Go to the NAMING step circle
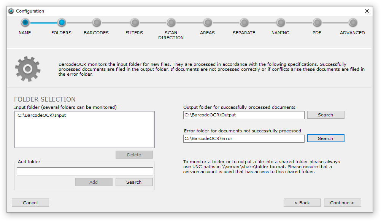This screenshot has height=221, width=381. [281, 22]
